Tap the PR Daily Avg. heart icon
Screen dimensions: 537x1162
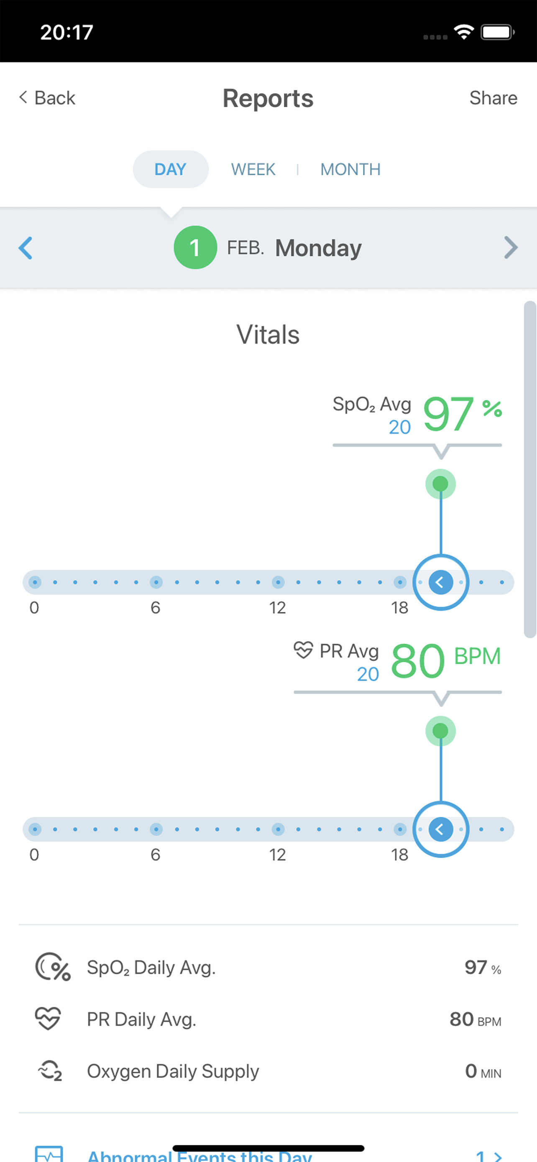(48, 1019)
